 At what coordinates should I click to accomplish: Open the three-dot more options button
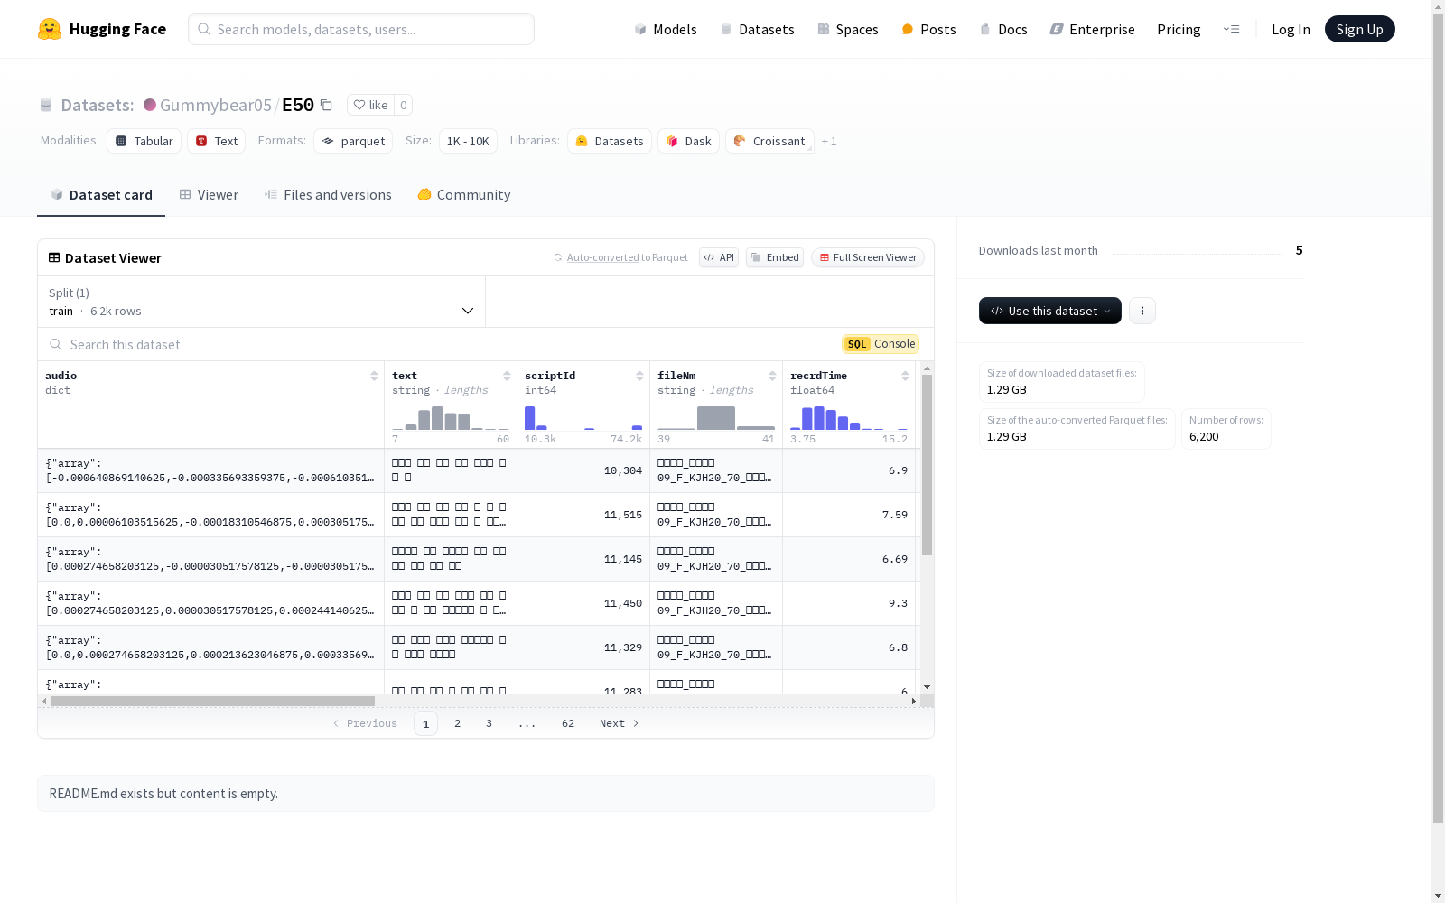(1142, 311)
